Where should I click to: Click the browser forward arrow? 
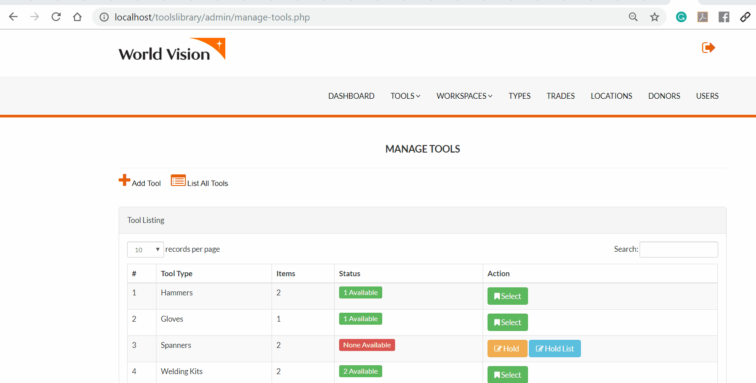35,17
